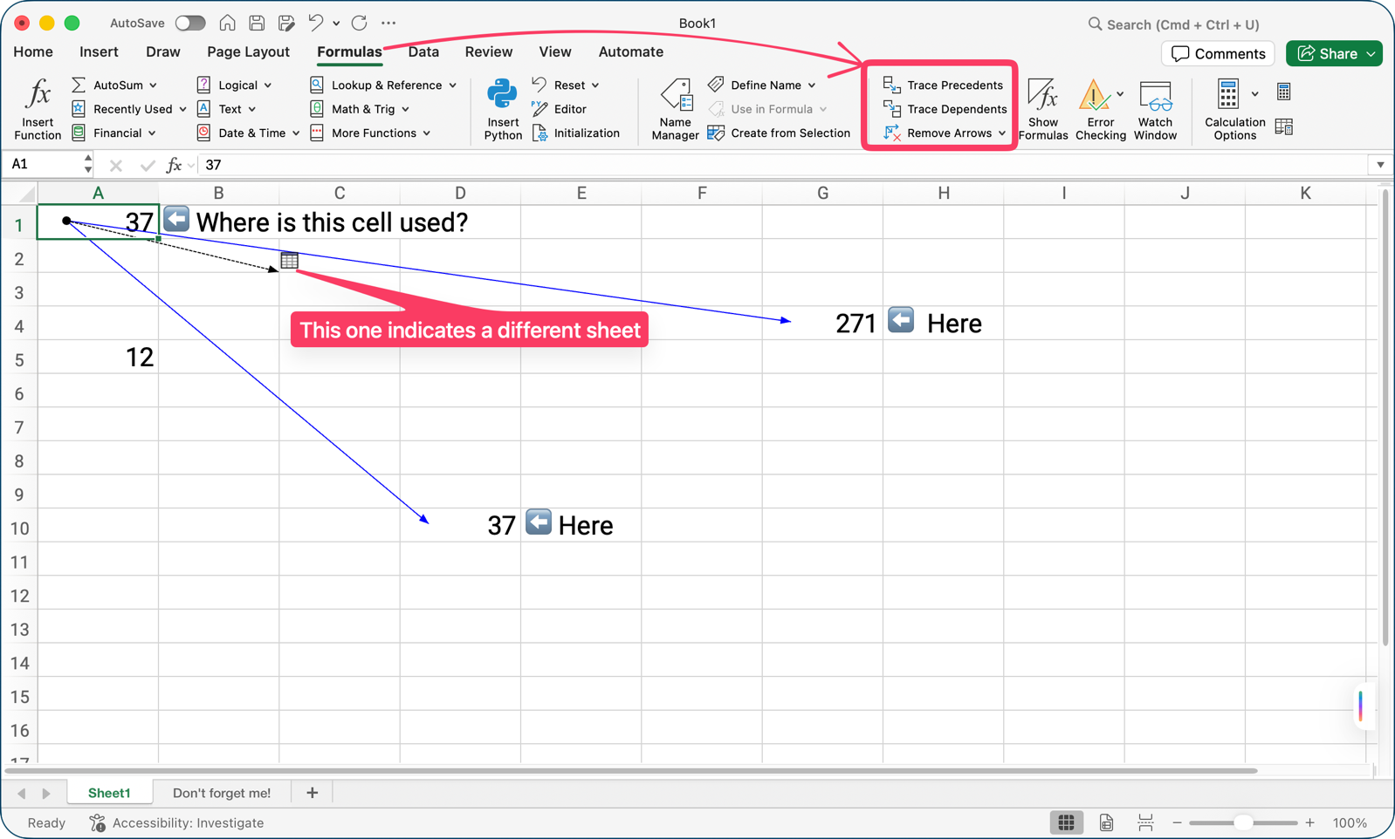Add a new sheet with plus button
Screen dimensions: 1395x839
coord(312,793)
